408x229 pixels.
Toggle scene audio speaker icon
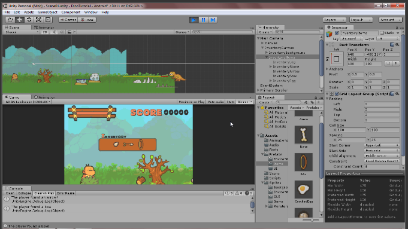[x=62, y=32]
